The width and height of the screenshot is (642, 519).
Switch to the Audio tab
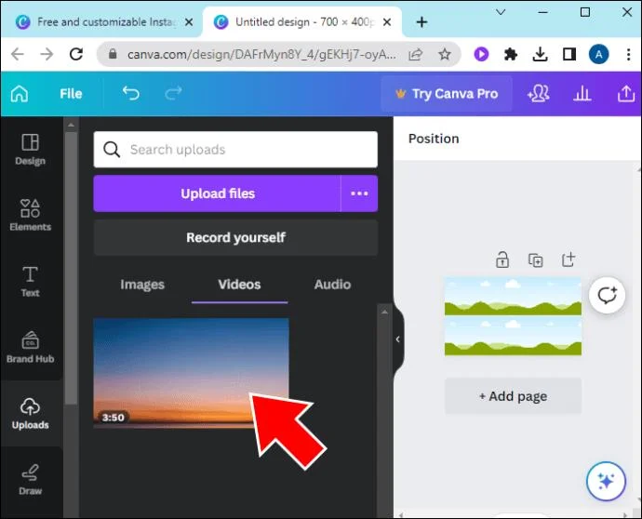click(x=332, y=285)
